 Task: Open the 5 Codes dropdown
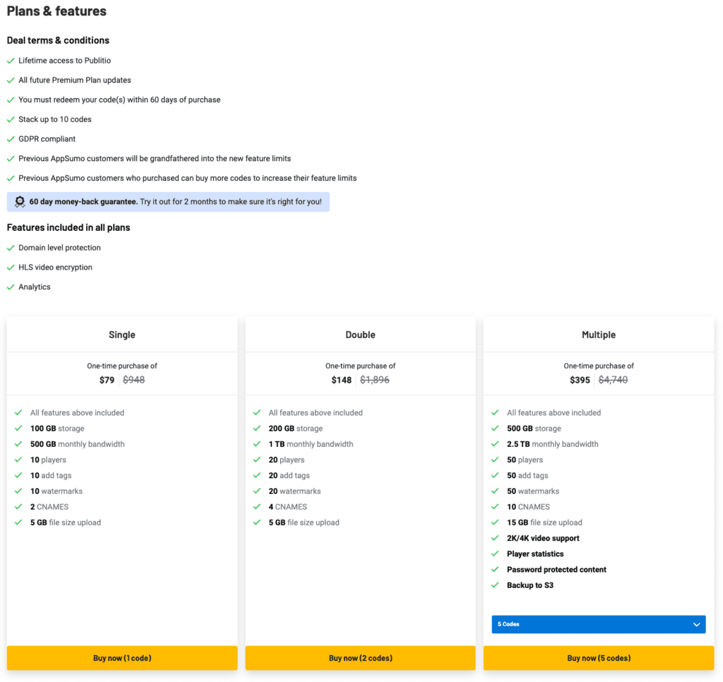pyautogui.click(x=599, y=624)
